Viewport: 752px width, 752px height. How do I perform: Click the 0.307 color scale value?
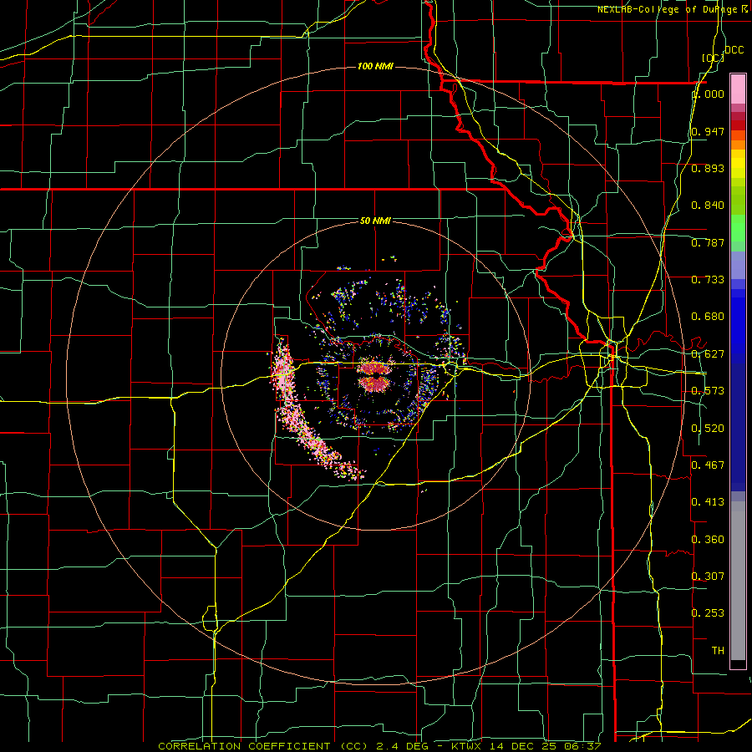[708, 576]
